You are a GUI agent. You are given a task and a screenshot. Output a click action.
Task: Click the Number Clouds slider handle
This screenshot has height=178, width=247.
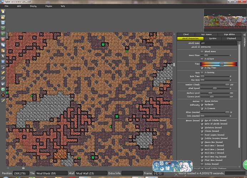[x=227, y=85]
